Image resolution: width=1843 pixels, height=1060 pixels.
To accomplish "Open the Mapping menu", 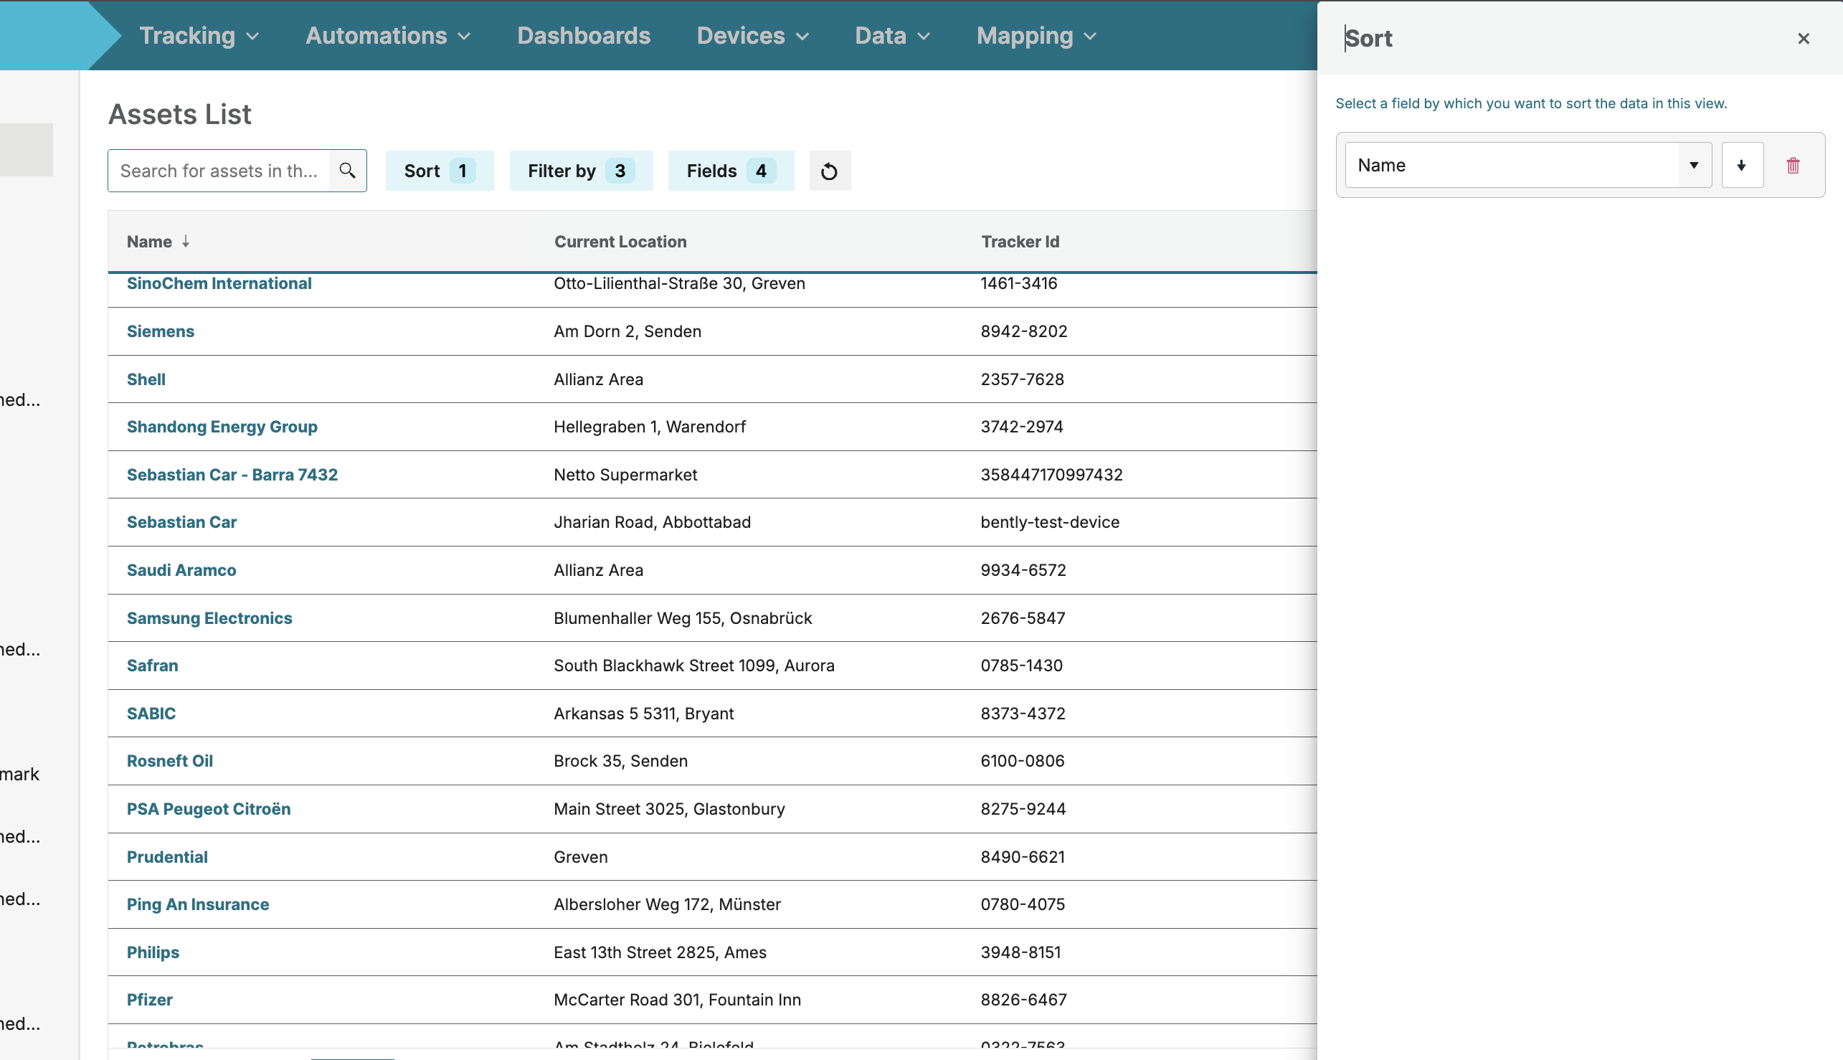I will (x=1036, y=36).
